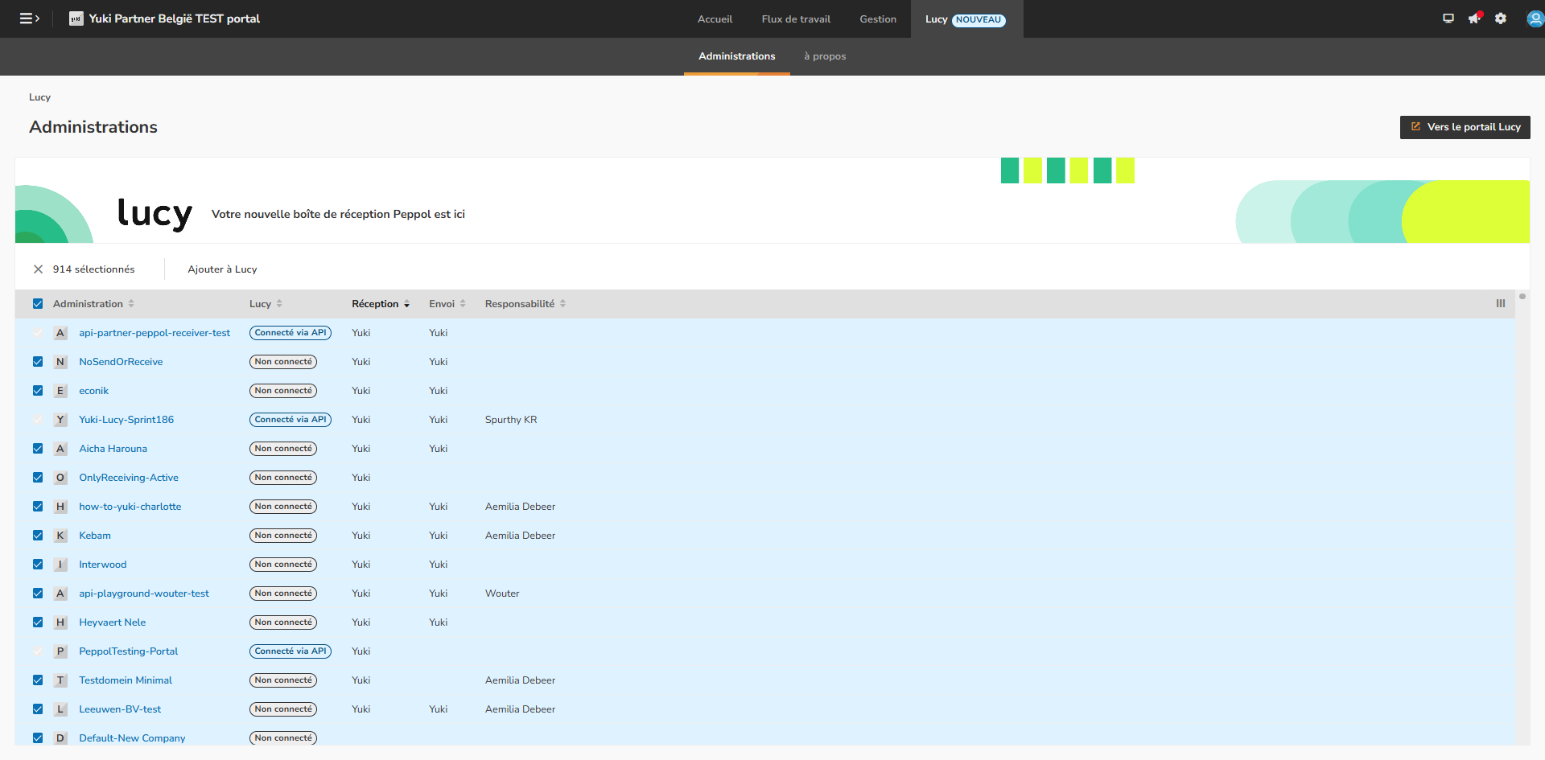The width and height of the screenshot is (1545, 760).
Task: Open announcements megaphone icon
Action: [1474, 18]
